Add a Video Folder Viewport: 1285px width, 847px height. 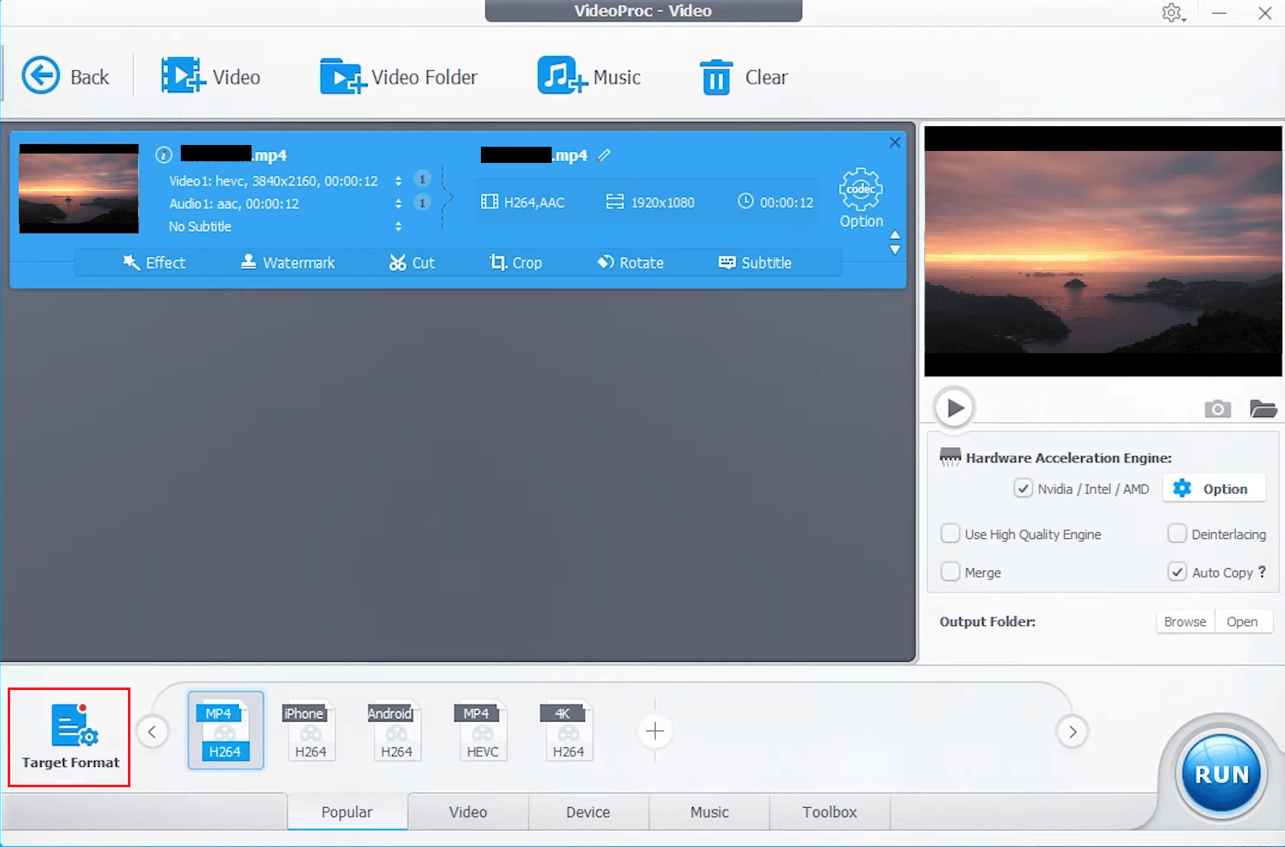coord(398,77)
